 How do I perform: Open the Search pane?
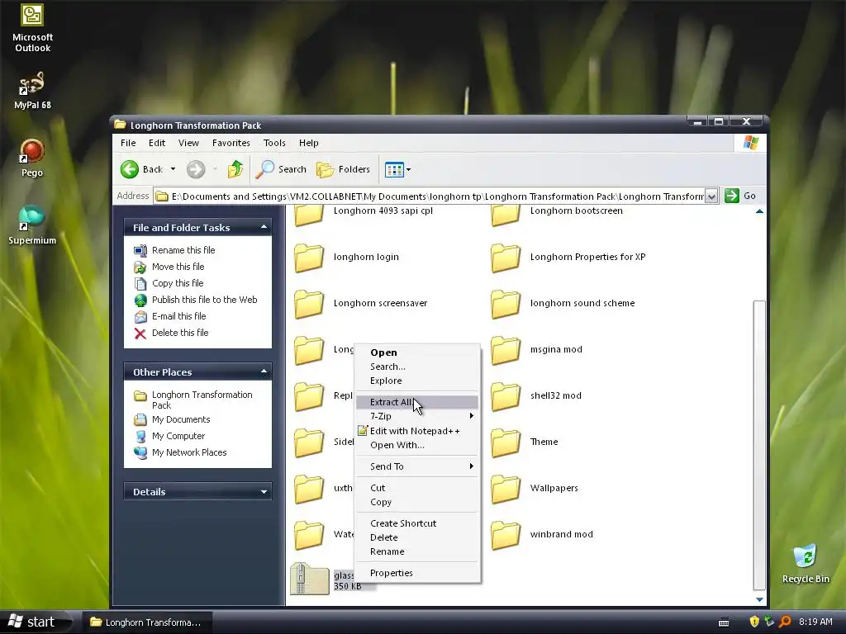point(281,169)
